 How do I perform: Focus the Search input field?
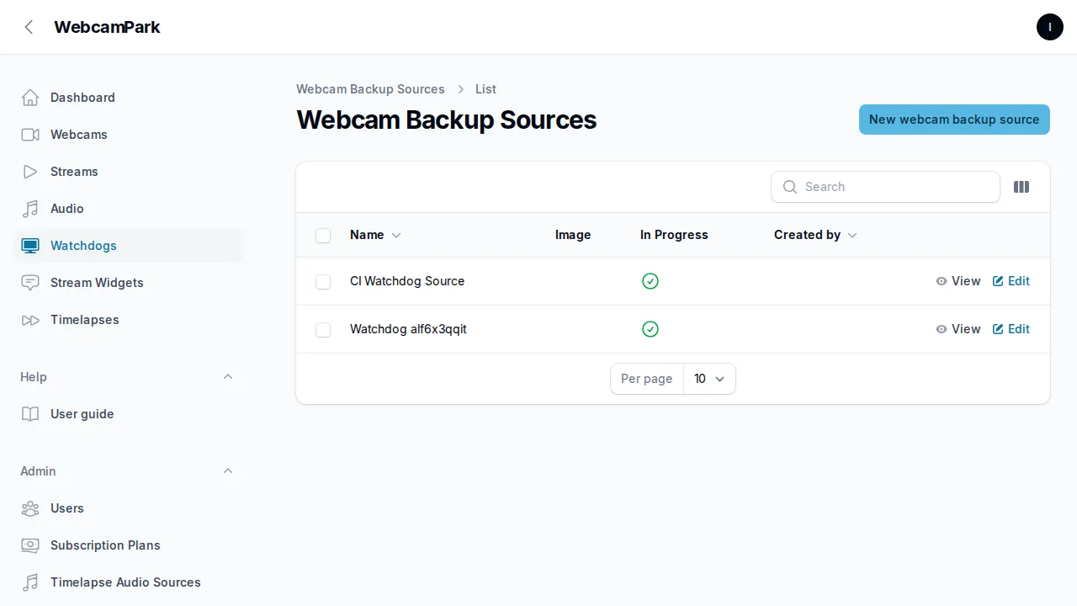885,187
